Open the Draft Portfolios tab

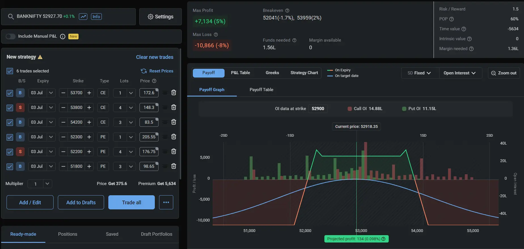[157, 234]
